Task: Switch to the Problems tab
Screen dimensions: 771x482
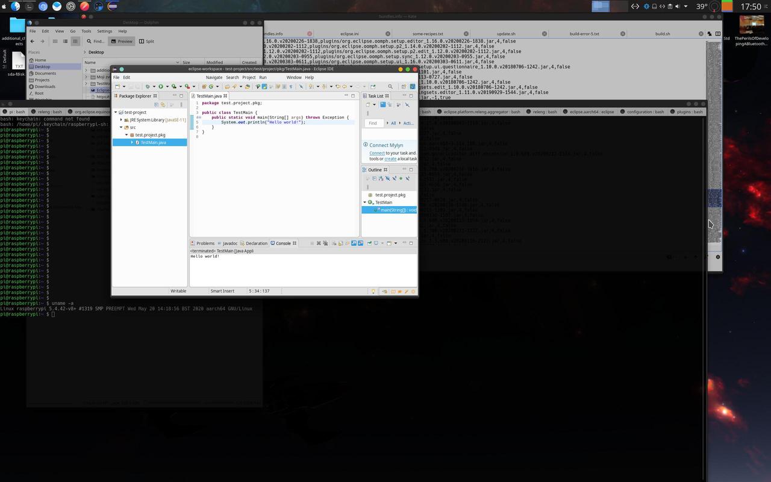Action: [x=202, y=243]
